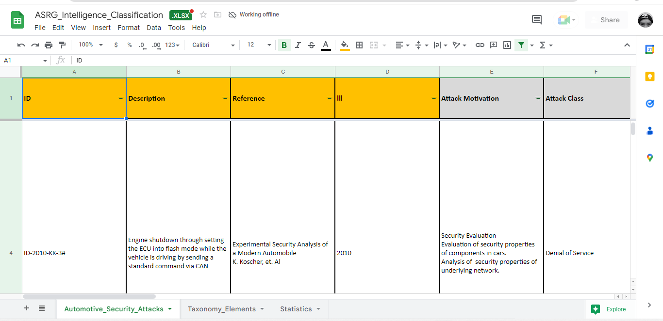Open the font size 12 dropdown
663x321 pixels.
coord(259,45)
